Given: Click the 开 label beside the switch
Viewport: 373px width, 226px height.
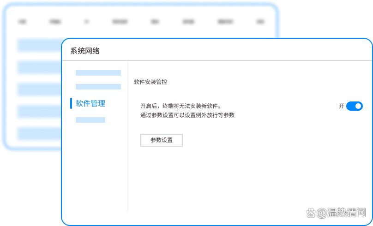Looking at the screenshot, I should 342,106.
